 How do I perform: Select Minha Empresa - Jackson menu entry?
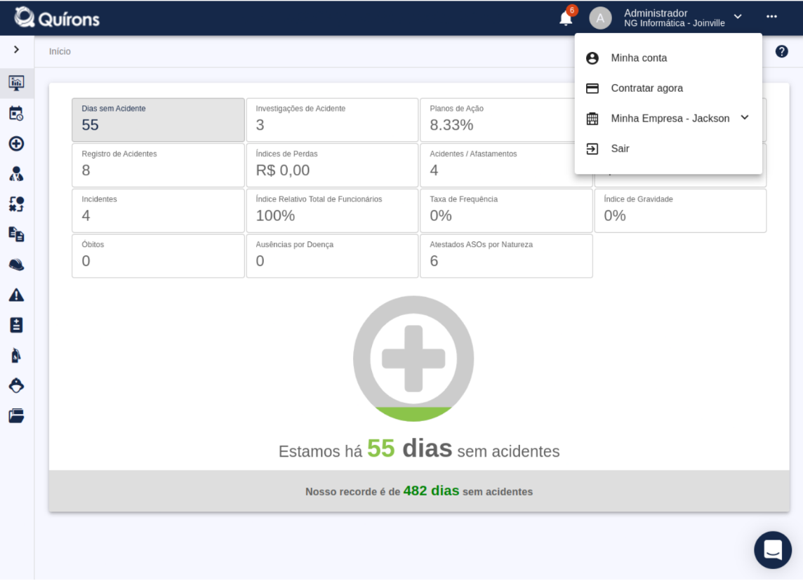point(668,119)
